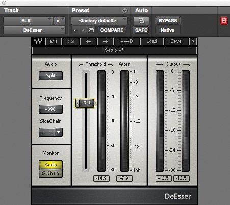The height and width of the screenshot is (205, 230).
Task: Open the DeEsser plug-in selector dropdown
Action: 34,30
